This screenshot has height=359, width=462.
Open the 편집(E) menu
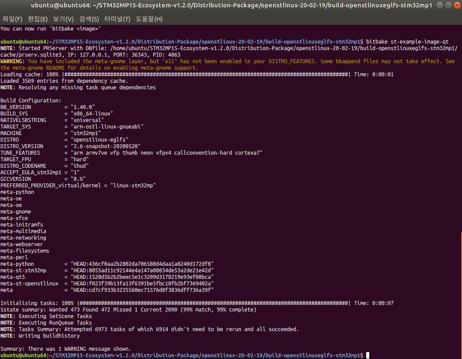(x=38, y=19)
